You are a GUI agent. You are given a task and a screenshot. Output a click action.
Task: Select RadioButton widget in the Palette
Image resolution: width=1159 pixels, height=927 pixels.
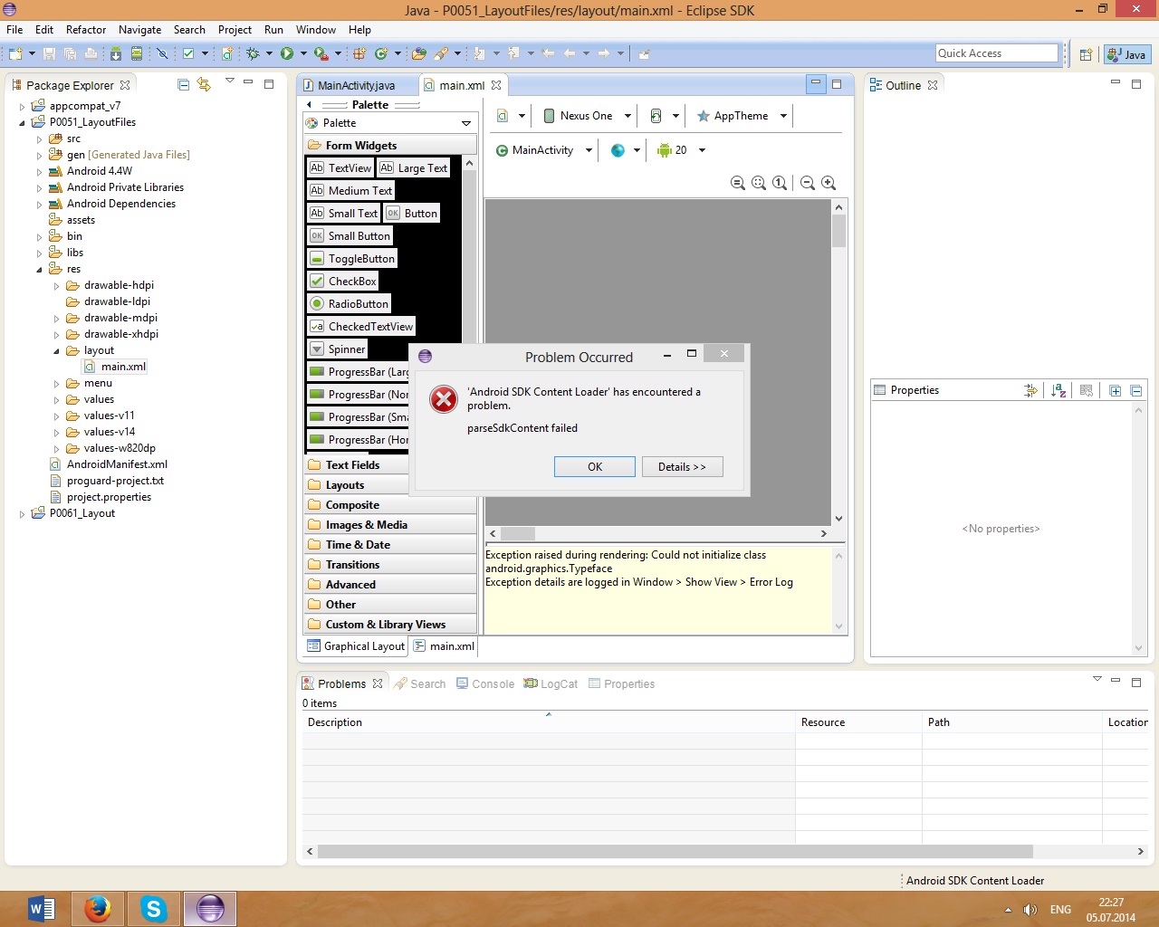(350, 304)
